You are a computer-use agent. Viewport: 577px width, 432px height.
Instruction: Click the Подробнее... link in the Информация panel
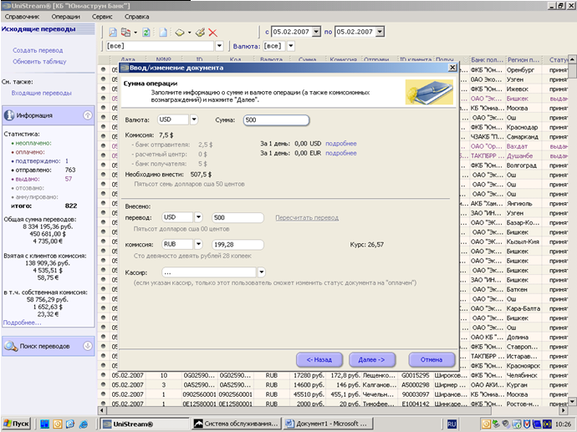tap(22, 323)
